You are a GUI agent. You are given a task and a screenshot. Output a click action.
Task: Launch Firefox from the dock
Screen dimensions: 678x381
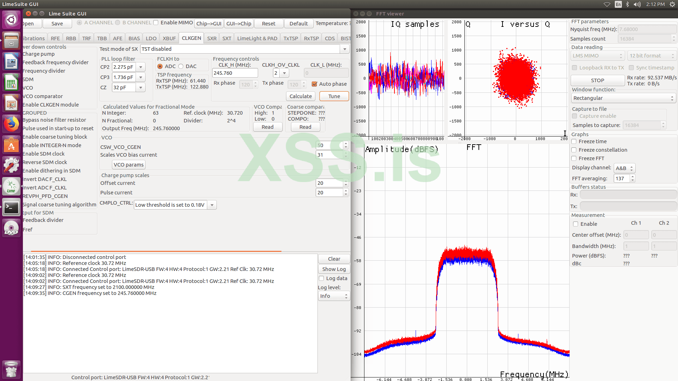pos(11,124)
